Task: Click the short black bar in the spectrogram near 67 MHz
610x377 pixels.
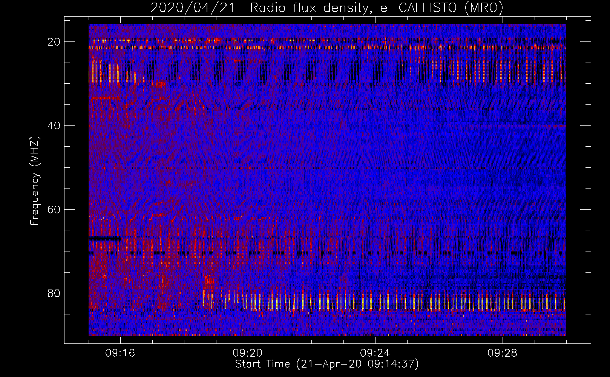Action: pos(105,238)
